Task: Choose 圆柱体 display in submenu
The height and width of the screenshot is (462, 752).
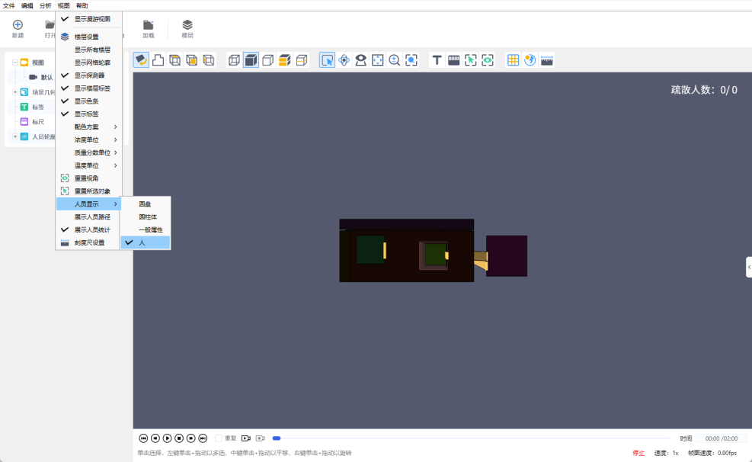Action: (x=146, y=217)
